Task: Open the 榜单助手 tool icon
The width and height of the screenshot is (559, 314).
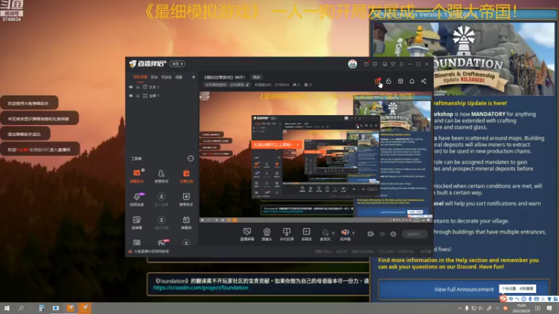Action: click(186, 200)
